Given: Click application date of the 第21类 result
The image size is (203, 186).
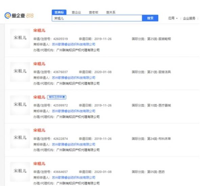Looking at the screenshot, I should 103,72.
